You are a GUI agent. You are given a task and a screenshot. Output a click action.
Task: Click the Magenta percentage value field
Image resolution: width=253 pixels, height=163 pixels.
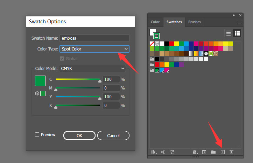[111, 88]
